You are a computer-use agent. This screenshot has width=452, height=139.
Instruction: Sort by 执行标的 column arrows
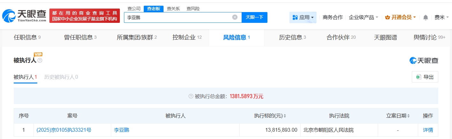click(x=285, y=116)
